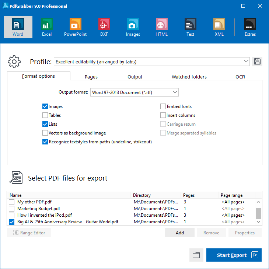Viewport: 269px width, 269px height.
Task: Click the file list scrollbar thumb
Action: tap(258, 213)
